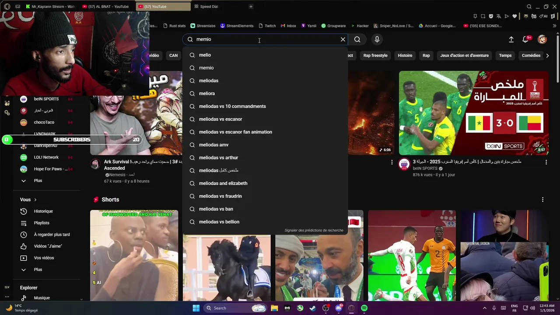The image size is (560, 315).
Task: Choose the 'meliodas amv' suggestion
Action: coord(265,145)
